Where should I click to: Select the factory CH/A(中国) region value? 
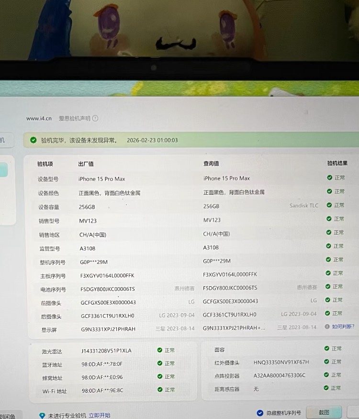(93, 235)
